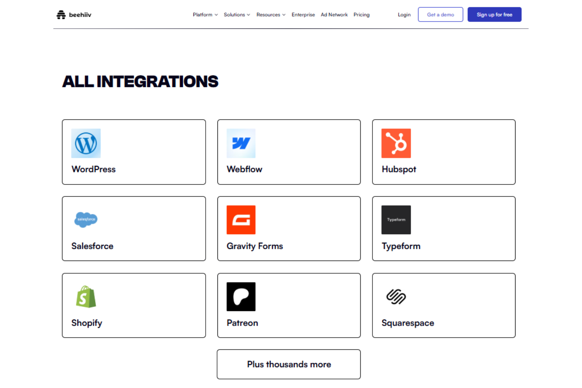Click the Patreon logo icon

pyautogui.click(x=241, y=296)
